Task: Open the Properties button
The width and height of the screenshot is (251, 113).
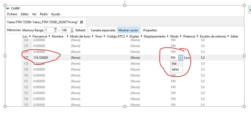Action: coord(150,30)
